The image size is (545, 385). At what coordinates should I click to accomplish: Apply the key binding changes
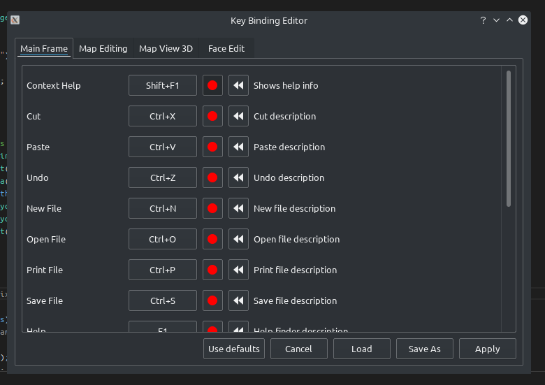(488, 349)
